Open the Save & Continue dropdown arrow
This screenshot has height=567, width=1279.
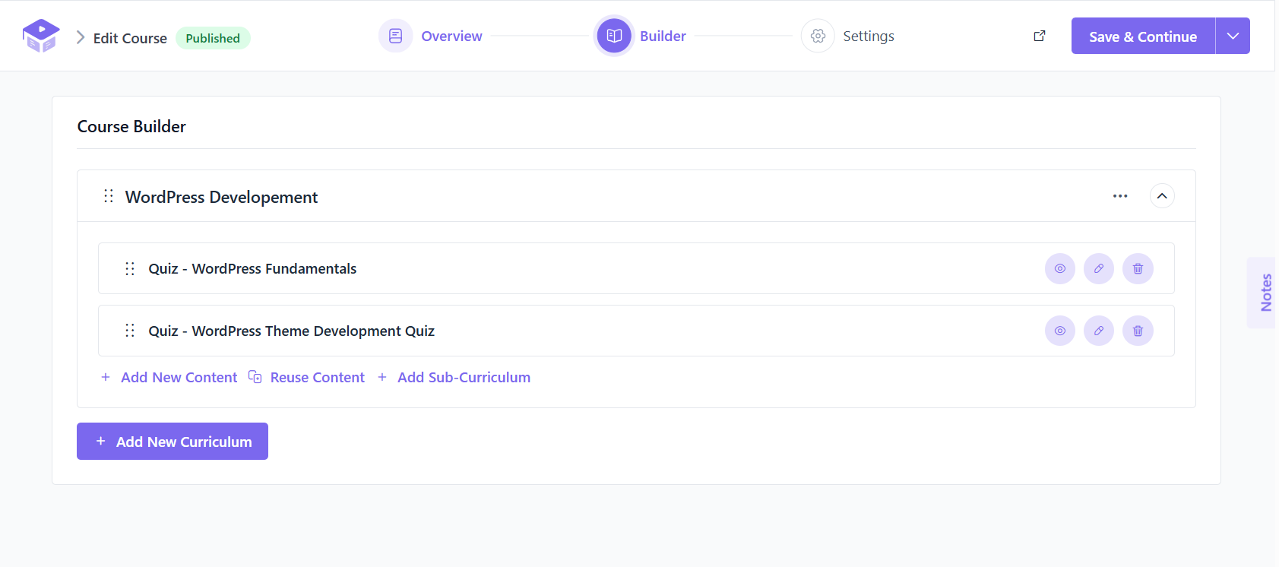coord(1233,36)
